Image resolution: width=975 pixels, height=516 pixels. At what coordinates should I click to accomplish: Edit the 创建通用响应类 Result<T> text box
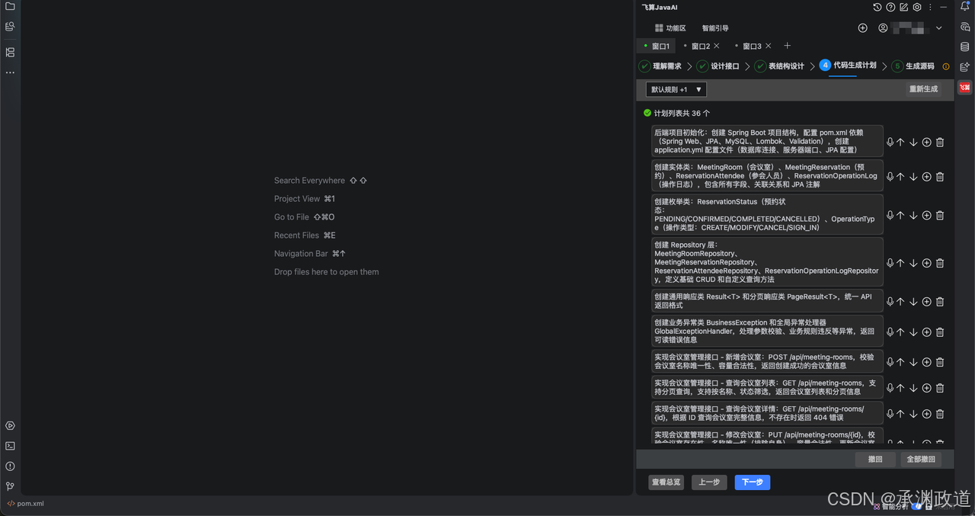coord(767,301)
